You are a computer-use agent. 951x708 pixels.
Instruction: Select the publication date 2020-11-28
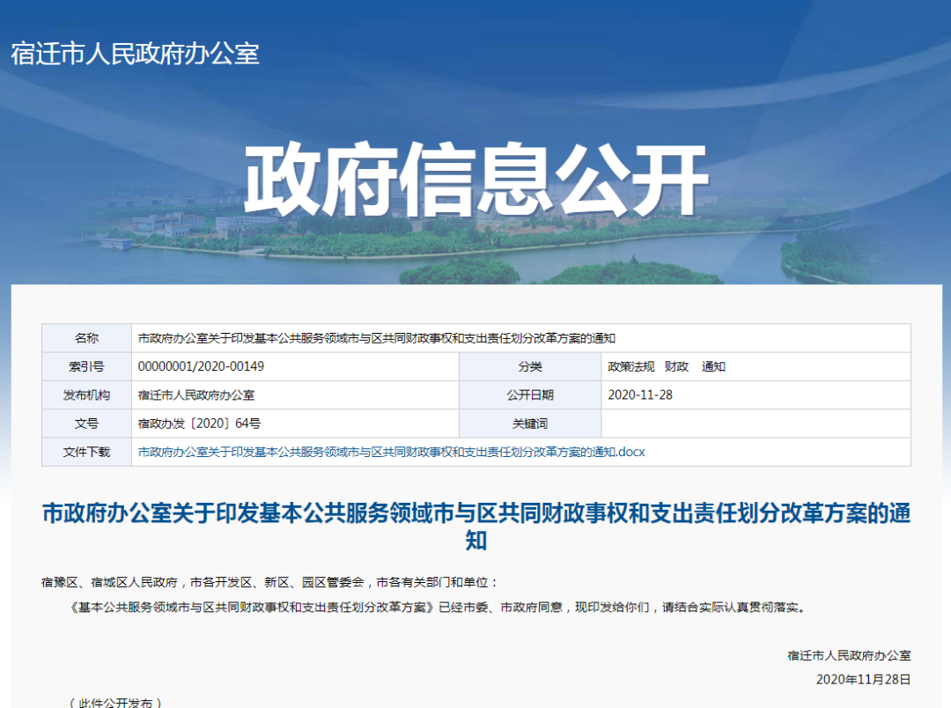[640, 395]
